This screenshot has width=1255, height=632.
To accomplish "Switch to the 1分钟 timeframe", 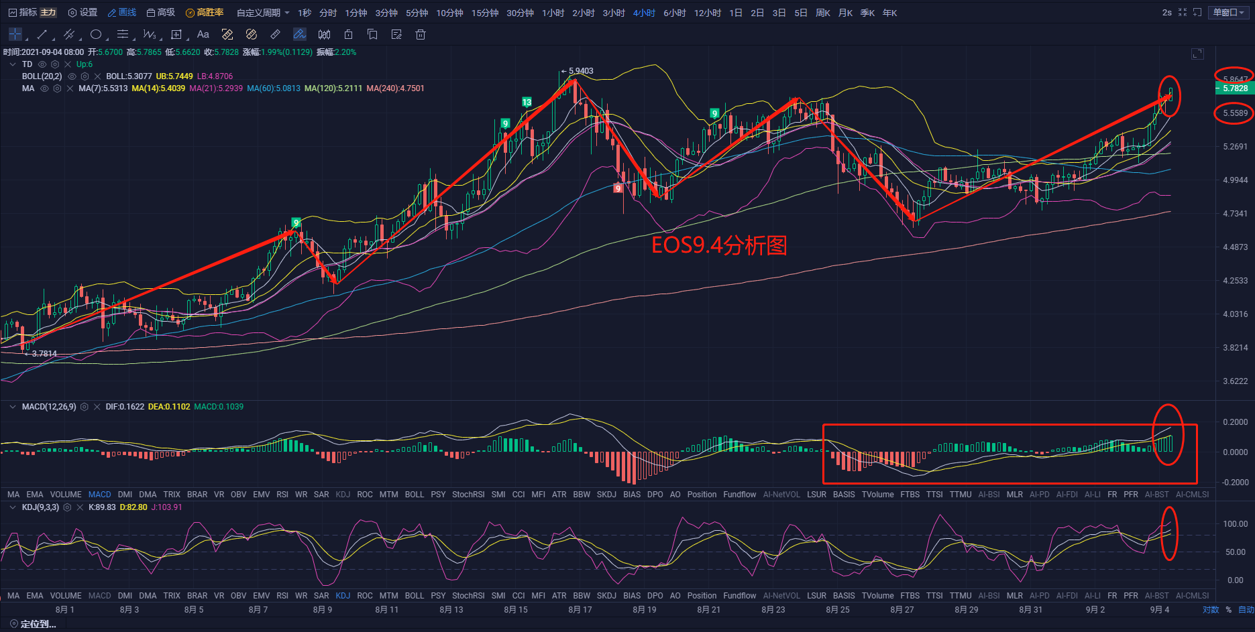I will point(356,13).
